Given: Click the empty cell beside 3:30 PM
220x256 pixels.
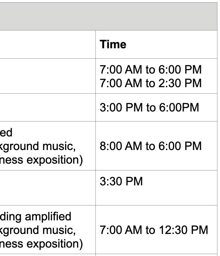Looking at the screenshot, I should point(48,188).
